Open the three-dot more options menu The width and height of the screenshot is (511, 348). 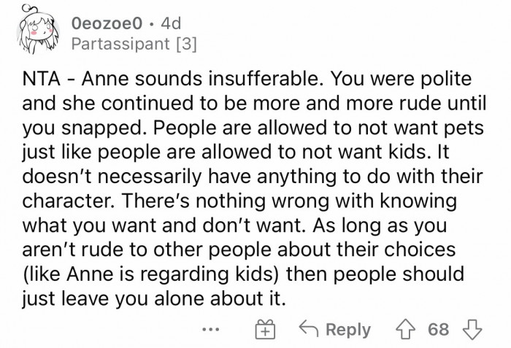pyautogui.click(x=212, y=329)
